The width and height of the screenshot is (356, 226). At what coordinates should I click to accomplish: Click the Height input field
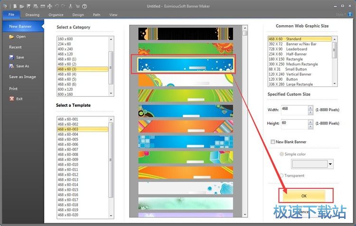click(x=294, y=124)
